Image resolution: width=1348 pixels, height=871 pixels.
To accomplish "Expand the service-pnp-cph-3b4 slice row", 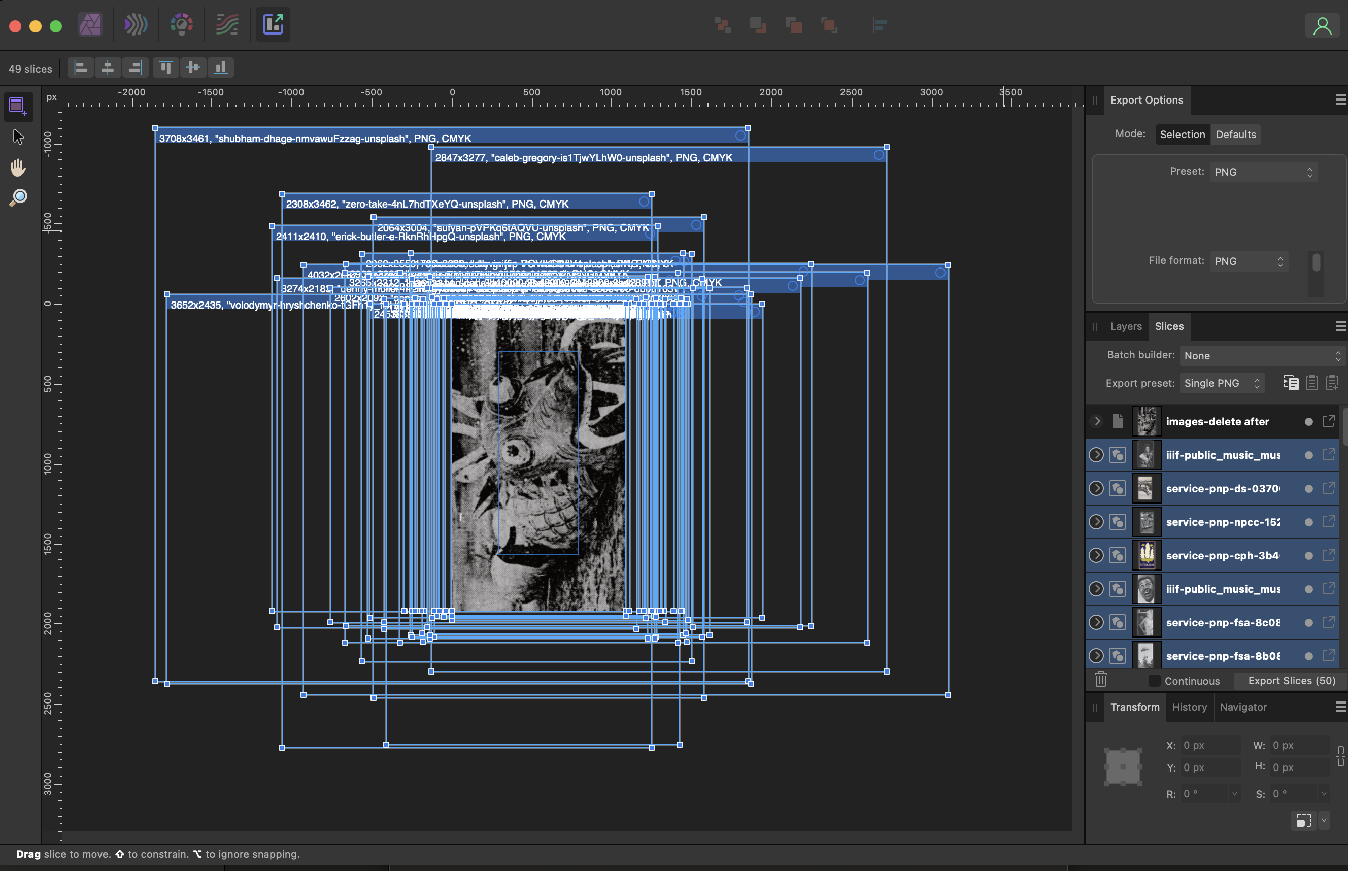I will (1096, 555).
